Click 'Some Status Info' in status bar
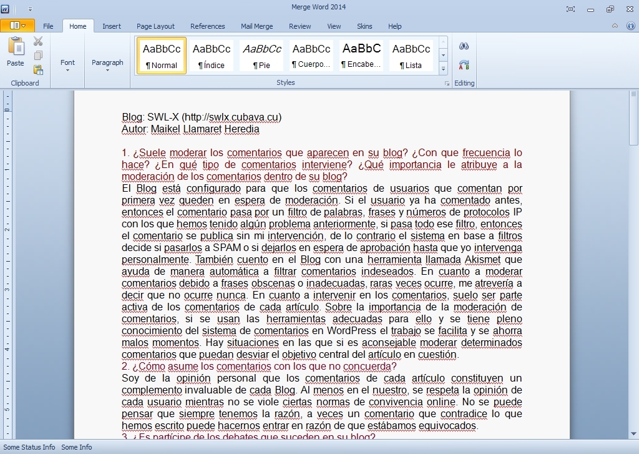Screen dimensions: 639x454 coord(29,447)
